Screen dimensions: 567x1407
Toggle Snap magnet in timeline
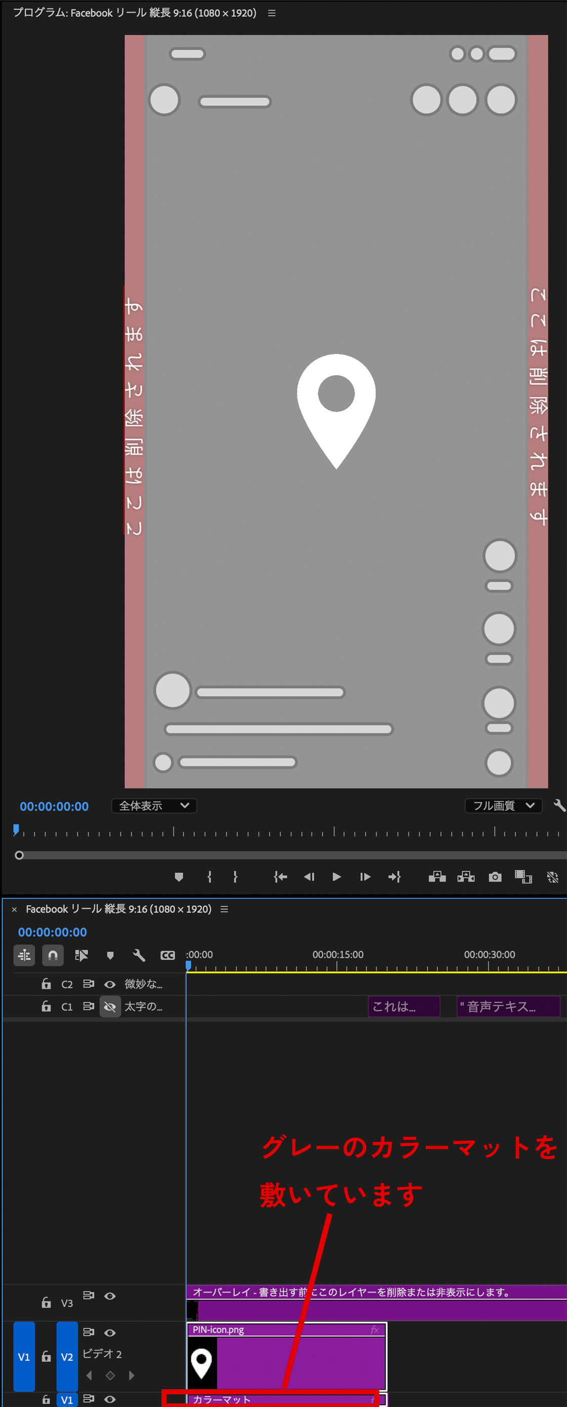pyautogui.click(x=53, y=955)
